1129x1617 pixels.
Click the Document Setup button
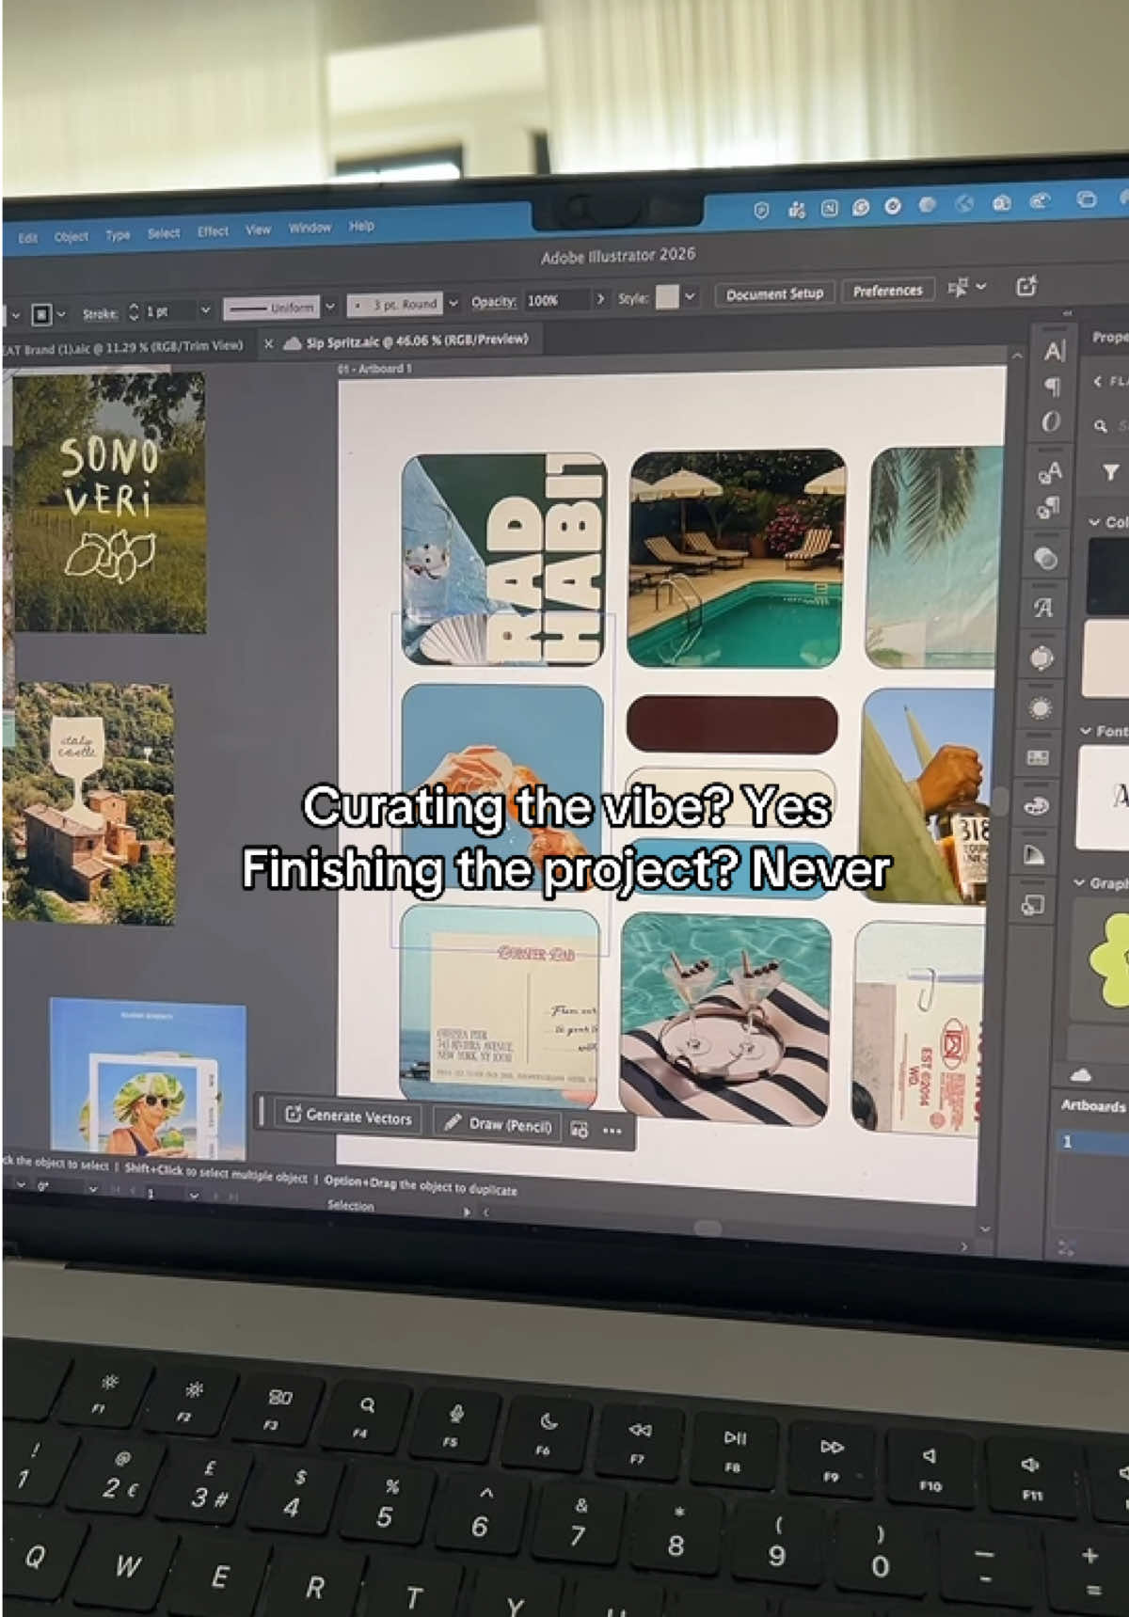[774, 293]
